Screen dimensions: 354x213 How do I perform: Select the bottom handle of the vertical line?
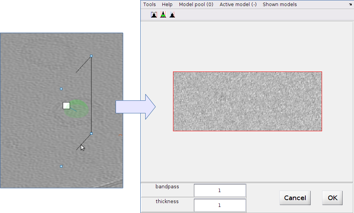(91, 134)
